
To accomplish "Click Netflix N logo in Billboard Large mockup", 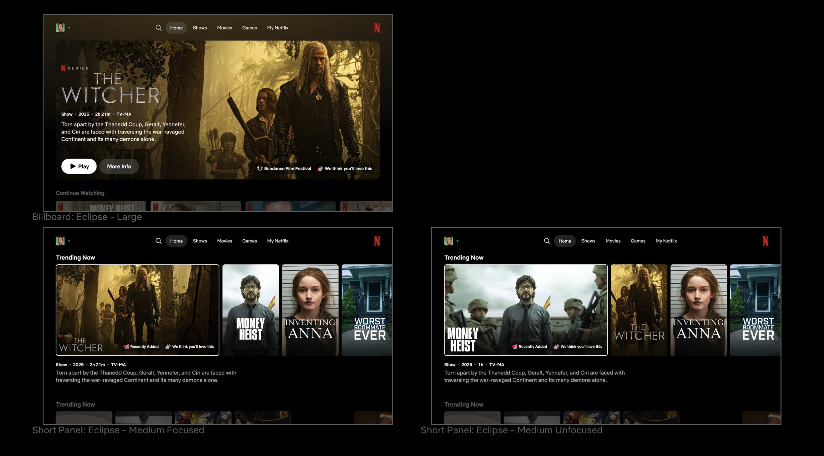I will pos(377,28).
